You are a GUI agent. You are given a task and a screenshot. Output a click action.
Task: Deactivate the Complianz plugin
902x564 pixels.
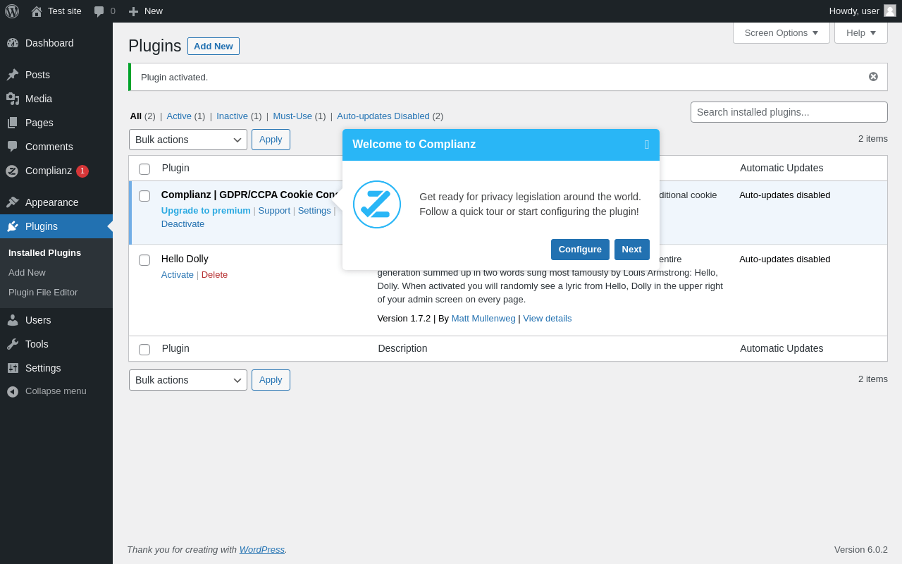[x=183, y=223]
